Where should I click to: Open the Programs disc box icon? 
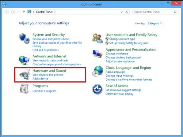[24, 89]
